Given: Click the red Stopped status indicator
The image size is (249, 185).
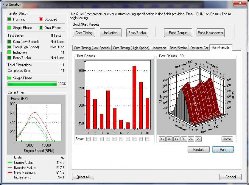Looking at the screenshot, I should pos(41,19).
